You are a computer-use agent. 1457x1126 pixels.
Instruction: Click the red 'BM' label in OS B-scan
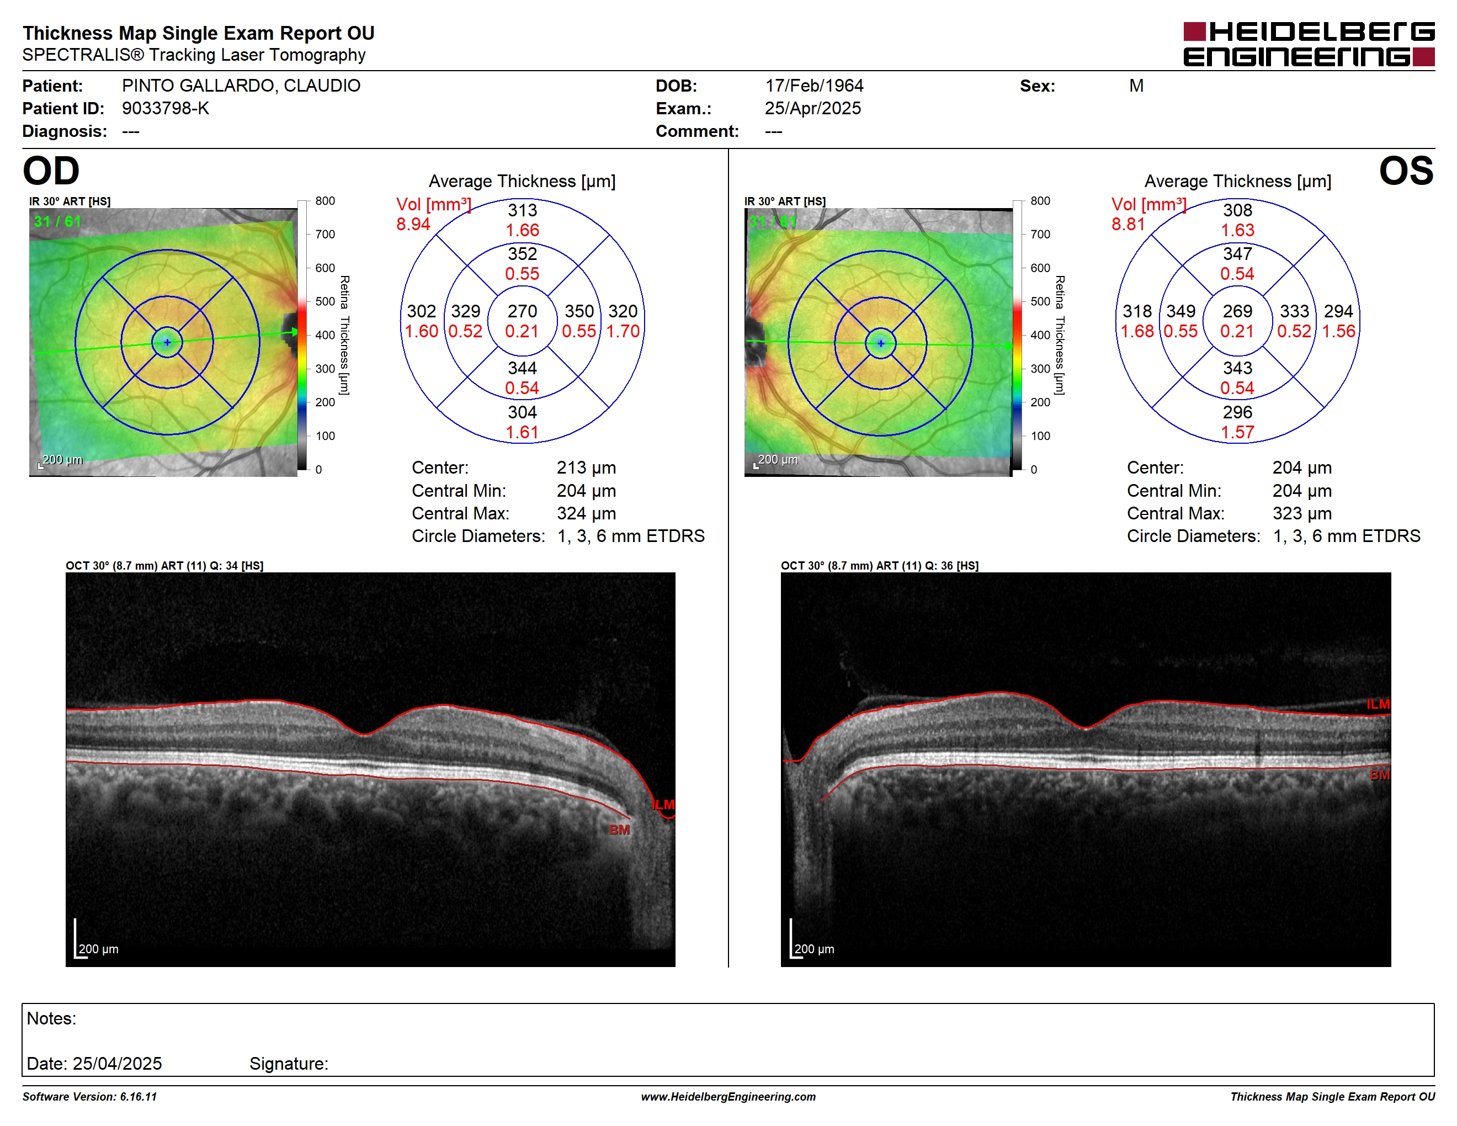pyautogui.click(x=1380, y=775)
